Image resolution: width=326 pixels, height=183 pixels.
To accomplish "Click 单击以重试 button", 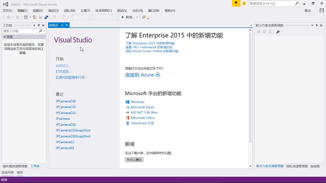I will click(x=134, y=160).
